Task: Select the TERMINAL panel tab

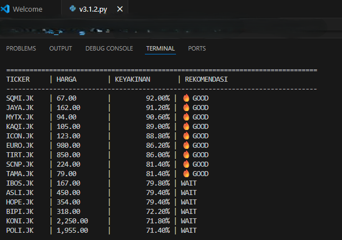Action: [160, 48]
